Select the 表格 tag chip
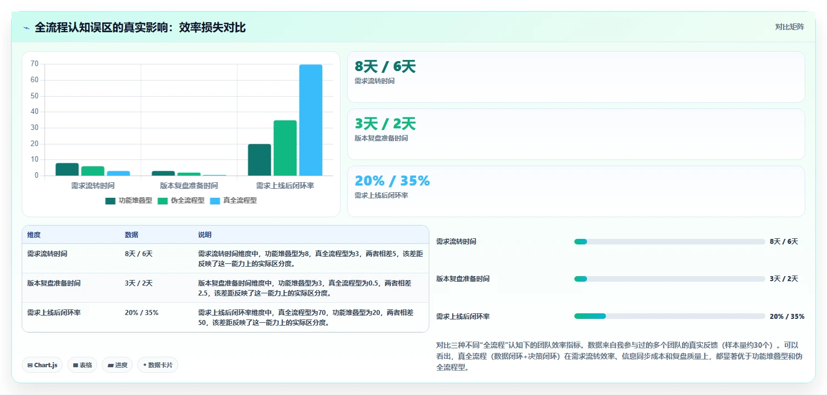 [82, 365]
